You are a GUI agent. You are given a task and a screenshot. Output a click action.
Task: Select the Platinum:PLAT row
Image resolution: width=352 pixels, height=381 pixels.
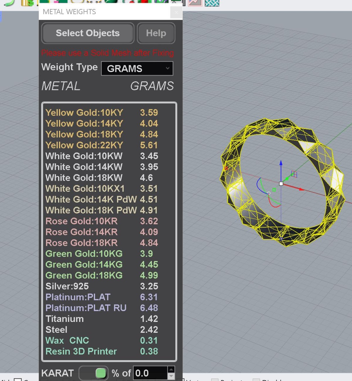(102, 297)
